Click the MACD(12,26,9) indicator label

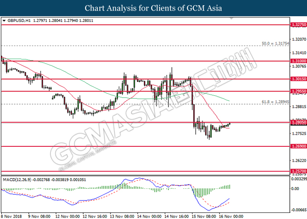pyautogui.click(x=17, y=180)
